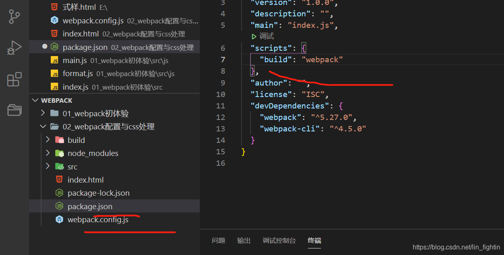
Task: Click on "build" key in editor
Action: point(276,59)
